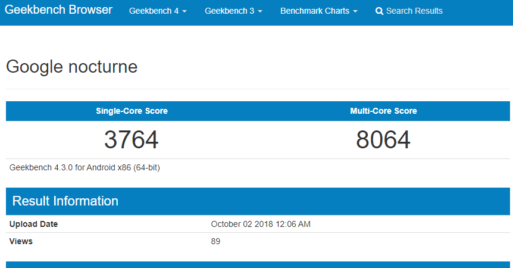Click the Views row label
Screen dimensions: 513x268
21,241
